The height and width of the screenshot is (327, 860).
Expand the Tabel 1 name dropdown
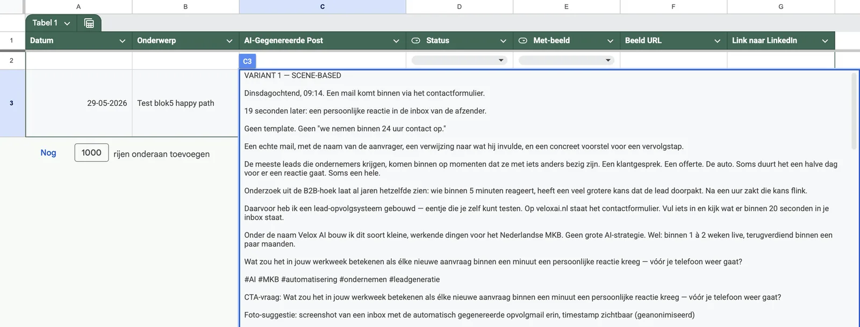click(67, 23)
